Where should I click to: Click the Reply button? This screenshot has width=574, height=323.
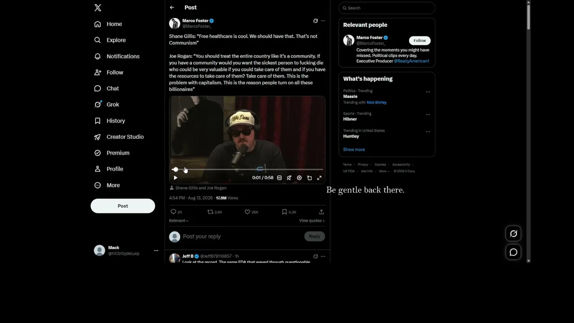point(314,236)
